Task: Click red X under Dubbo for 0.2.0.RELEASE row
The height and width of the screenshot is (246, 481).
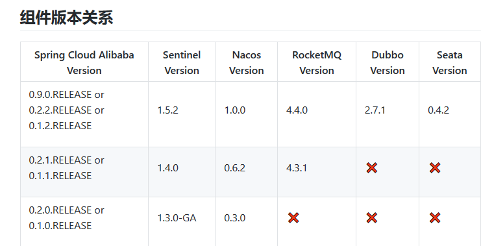Action: coord(371,218)
